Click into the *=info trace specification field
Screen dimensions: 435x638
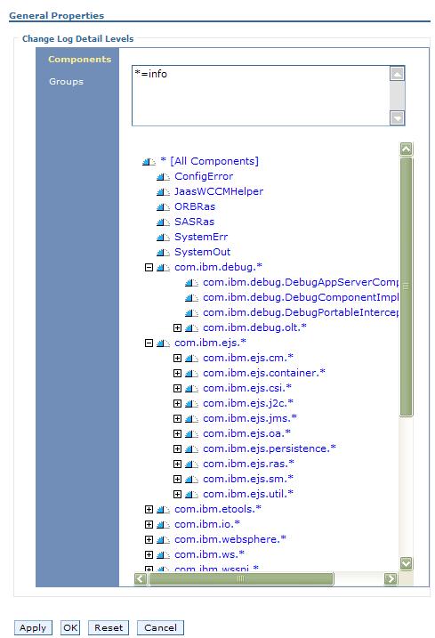coord(261,95)
